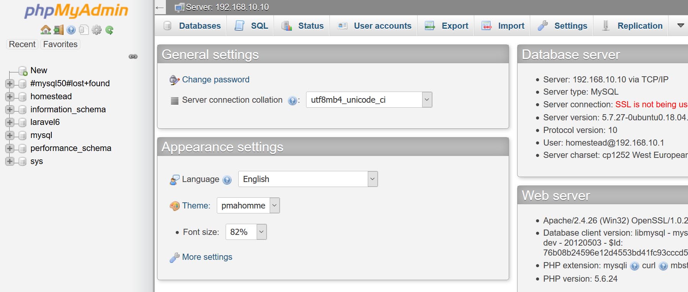
Task: Click the chain link icon in navigation panel
Action: pos(133,56)
